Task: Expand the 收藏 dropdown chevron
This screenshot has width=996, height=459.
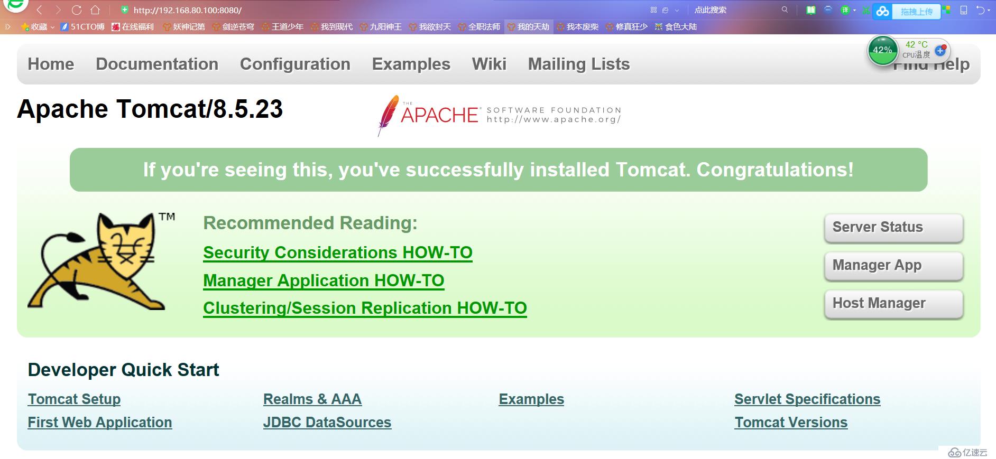Action: point(52,27)
